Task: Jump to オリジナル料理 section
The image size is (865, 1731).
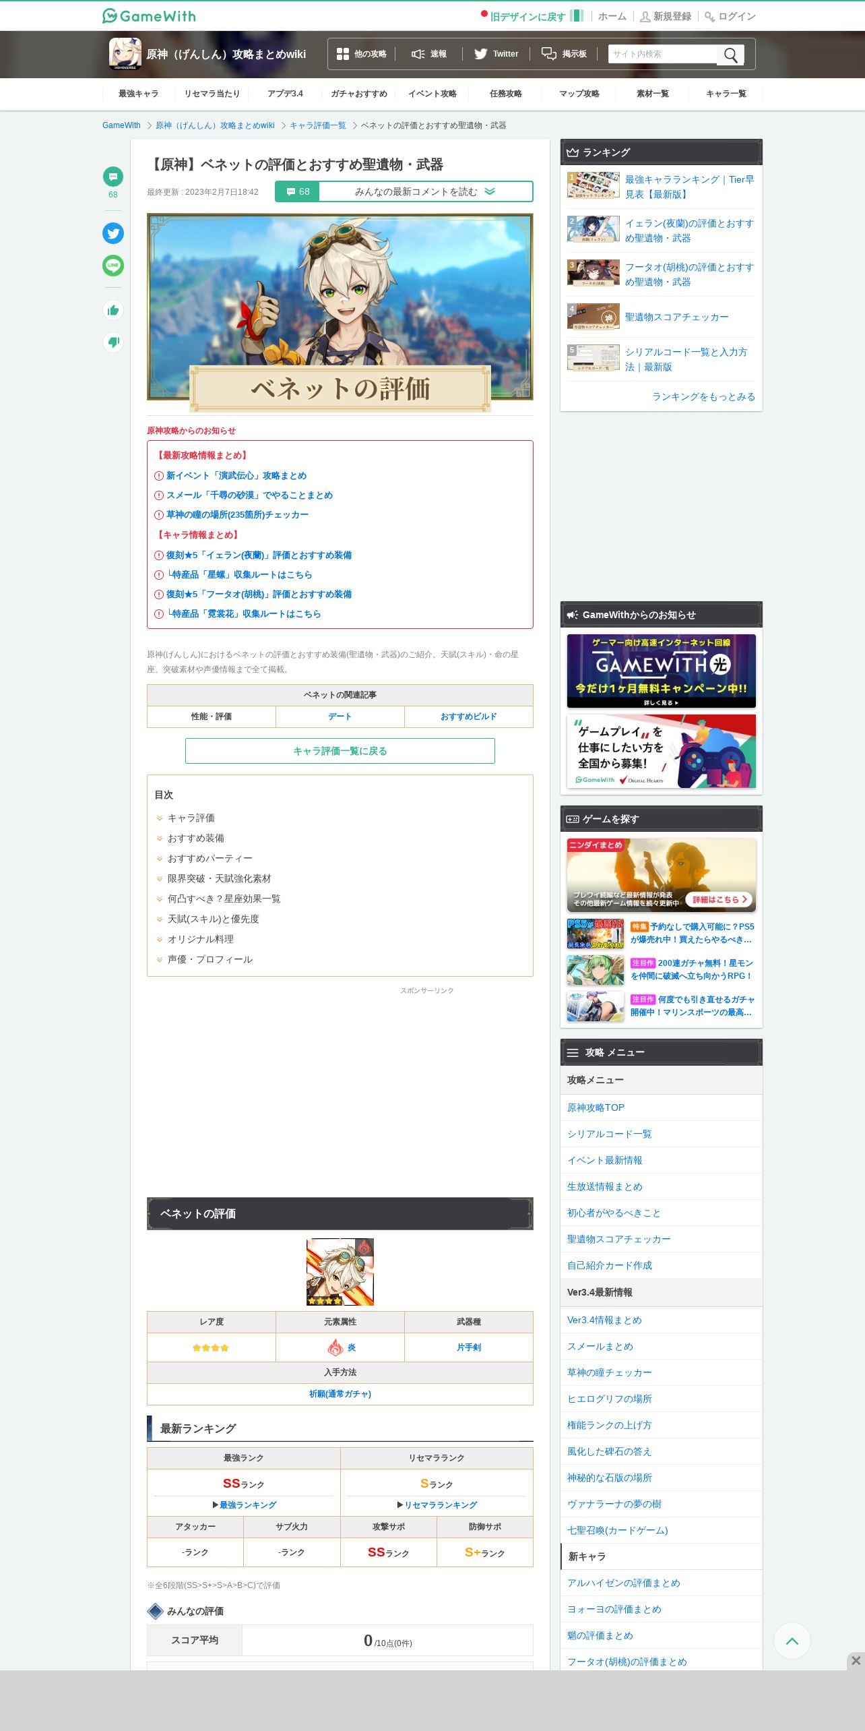Action: [201, 939]
